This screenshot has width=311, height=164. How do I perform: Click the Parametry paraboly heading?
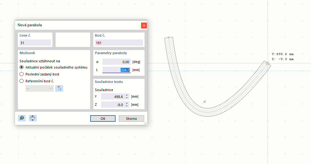coord(111,53)
